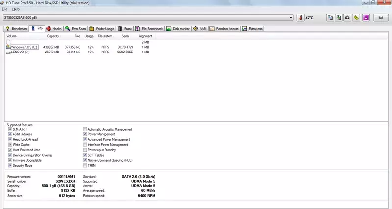Switch to File Benchmark tab
Viewport: 392px width, 209px height.
pyautogui.click(x=150, y=29)
